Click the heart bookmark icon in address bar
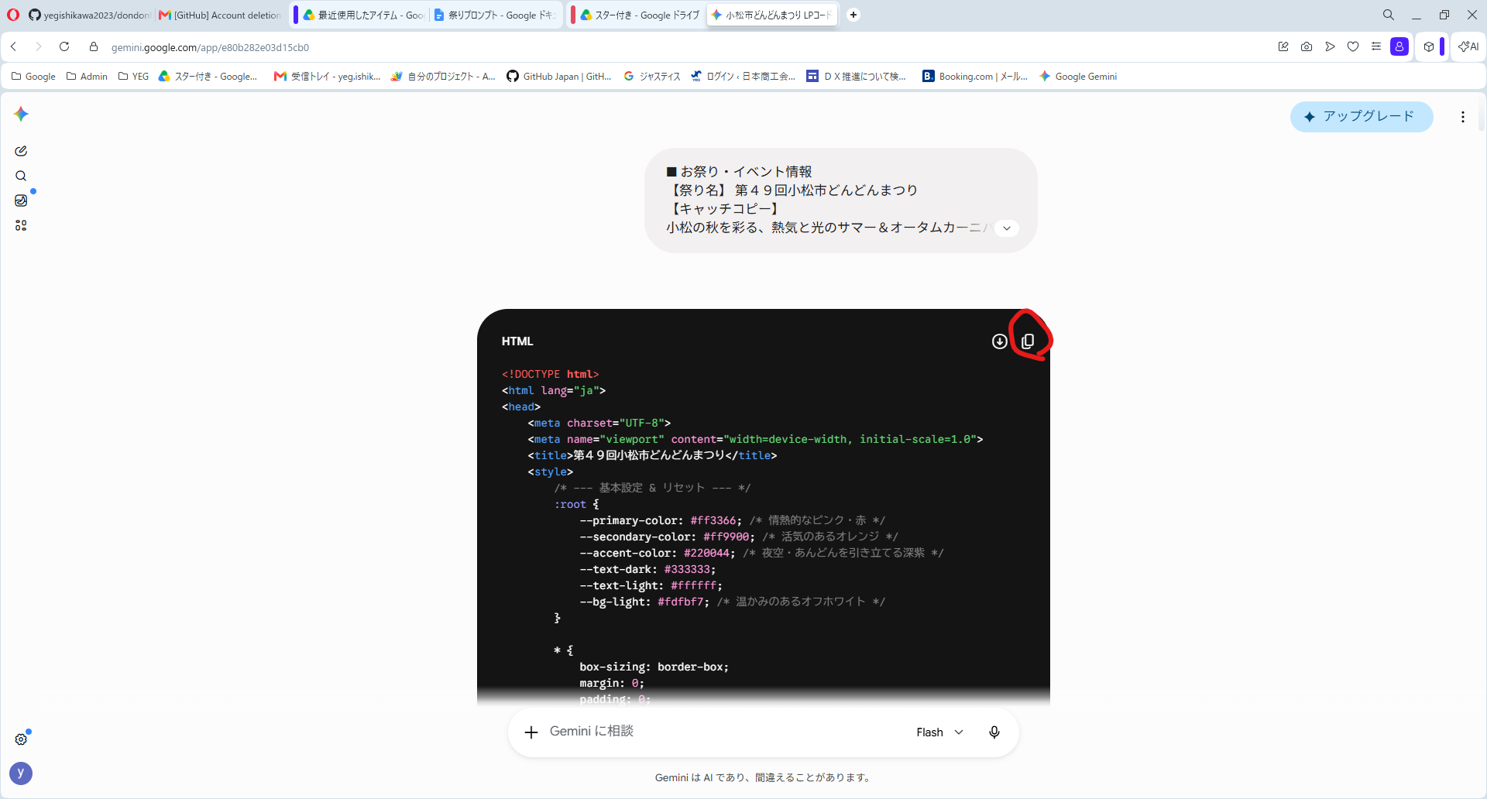The width and height of the screenshot is (1487, 799). click(1353, 46)
